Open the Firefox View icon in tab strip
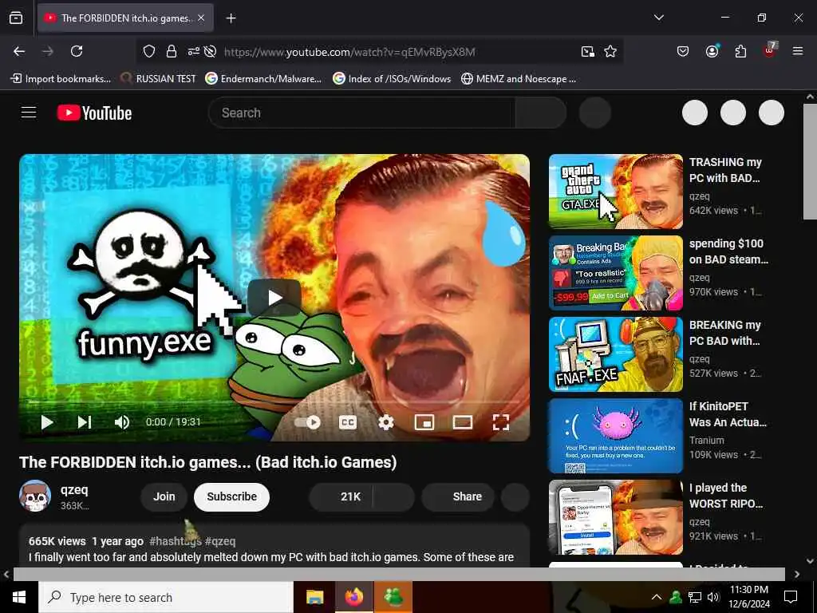The width and height of the screenshot is (817, 613). coord(16,18)
